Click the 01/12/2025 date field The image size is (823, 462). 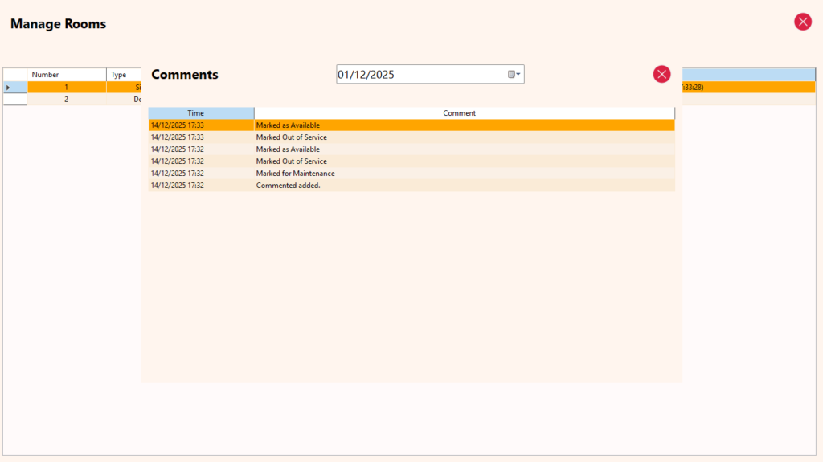tap(418, 75)
